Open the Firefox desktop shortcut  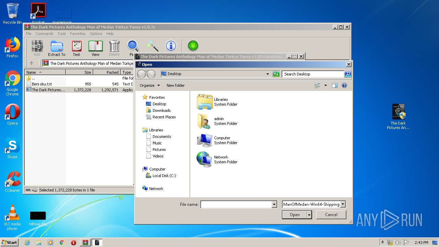tap(12, 48)
